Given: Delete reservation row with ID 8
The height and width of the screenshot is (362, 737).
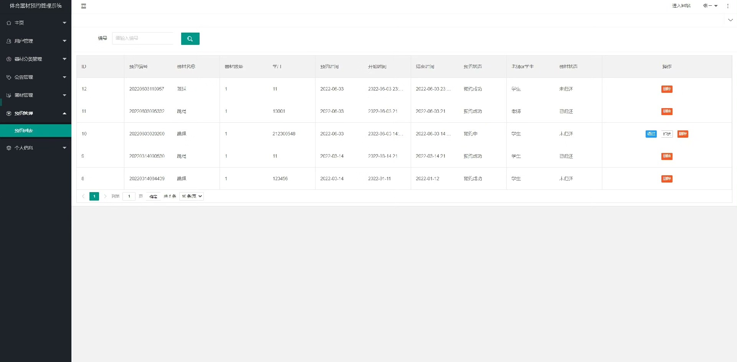Looking at the screenshot, I should click(667, 179).
